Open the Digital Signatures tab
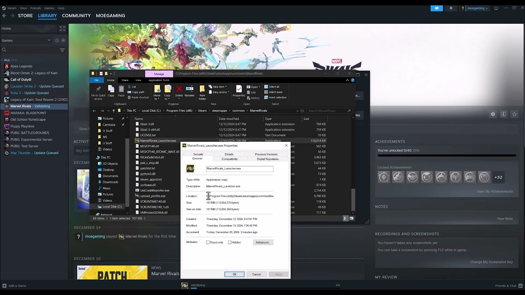525x295 pixels. [267, 159]
